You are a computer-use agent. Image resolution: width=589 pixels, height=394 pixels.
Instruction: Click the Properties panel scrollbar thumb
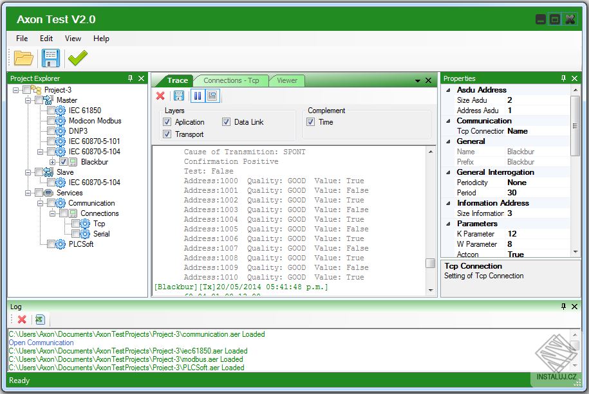tap(575, 125)
